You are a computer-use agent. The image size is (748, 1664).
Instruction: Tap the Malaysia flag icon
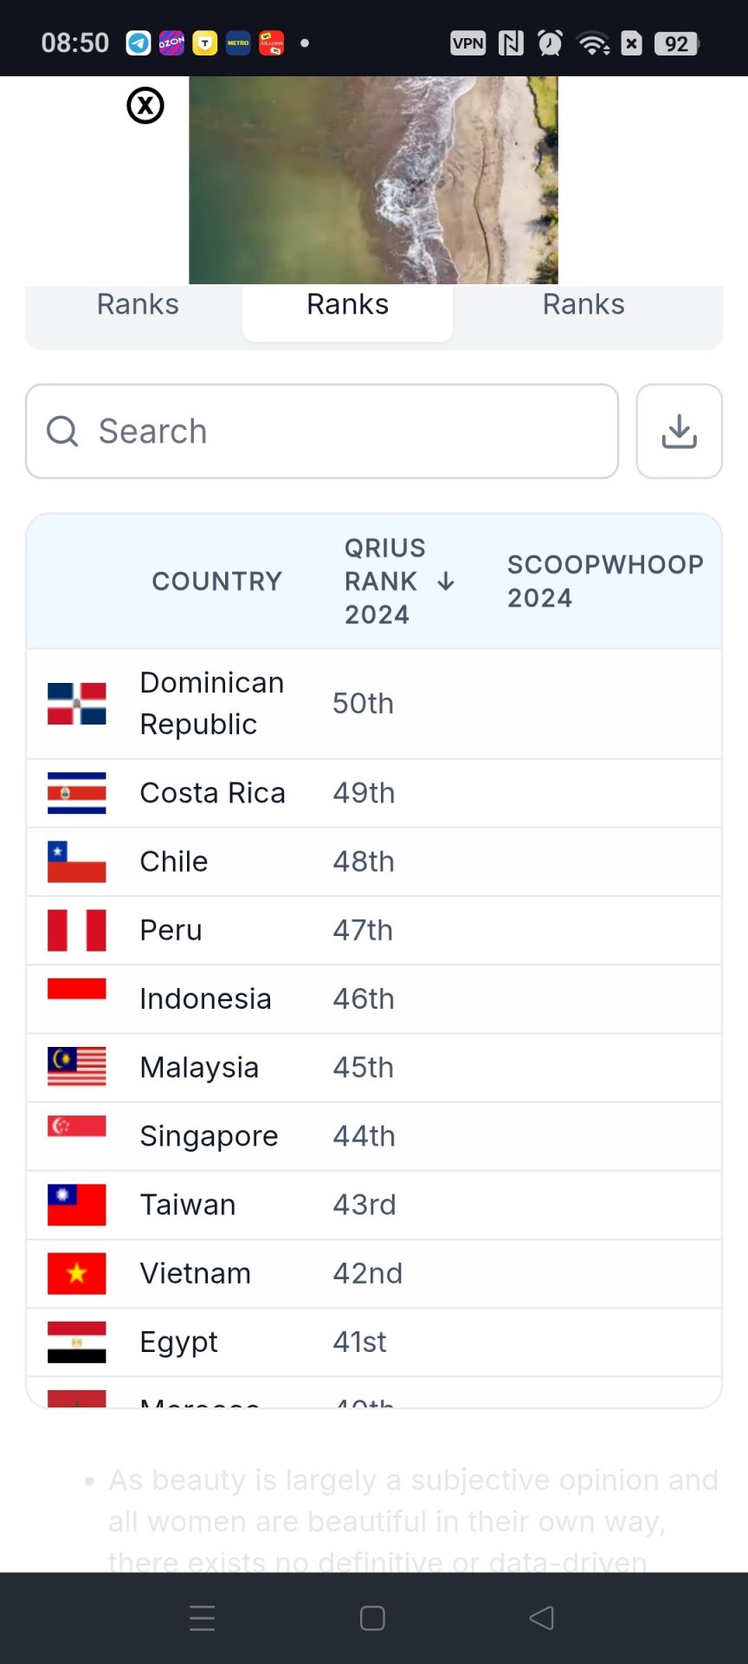tap(77, 1067)
